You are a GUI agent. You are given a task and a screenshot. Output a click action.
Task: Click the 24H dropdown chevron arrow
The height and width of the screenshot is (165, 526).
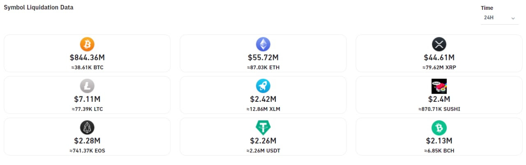click(x=513, y=18)
